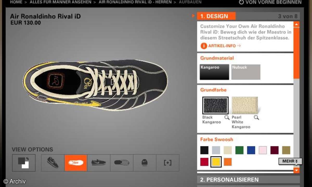This screenshot has height=187, width=312.
Task: Show the heel back view
Action: tap(145, 163)
